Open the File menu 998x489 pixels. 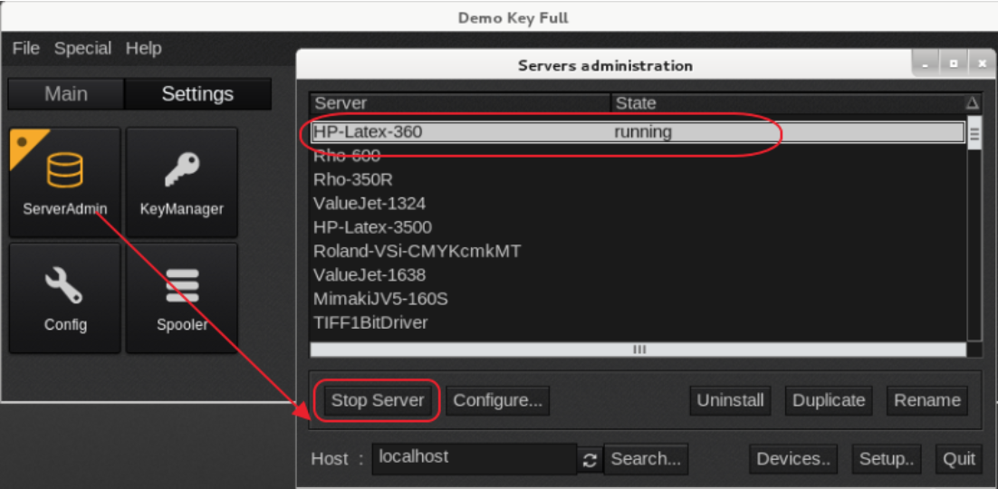click(x=25, y=49)
